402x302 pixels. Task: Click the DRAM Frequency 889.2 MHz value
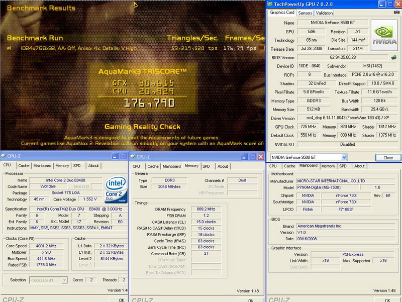206,209
